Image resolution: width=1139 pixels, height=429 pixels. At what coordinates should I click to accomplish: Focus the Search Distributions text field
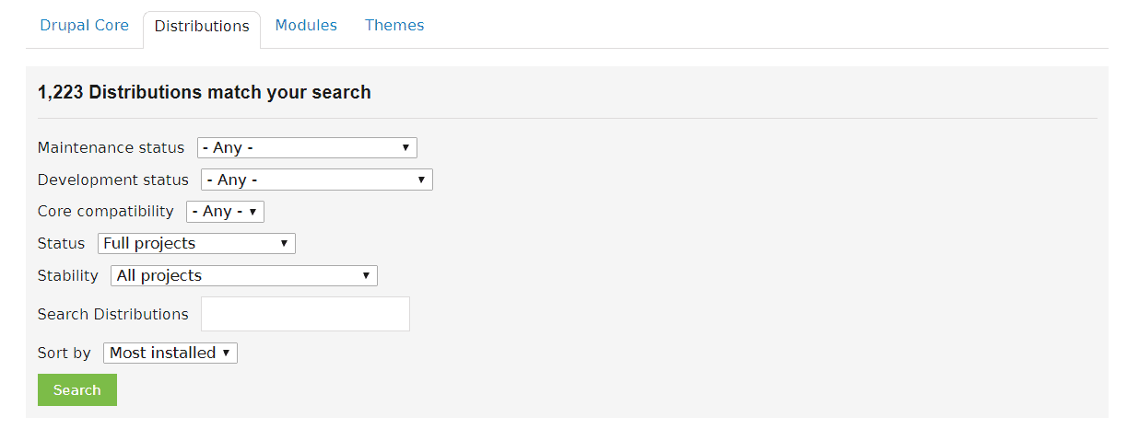(x=305, y=314)
